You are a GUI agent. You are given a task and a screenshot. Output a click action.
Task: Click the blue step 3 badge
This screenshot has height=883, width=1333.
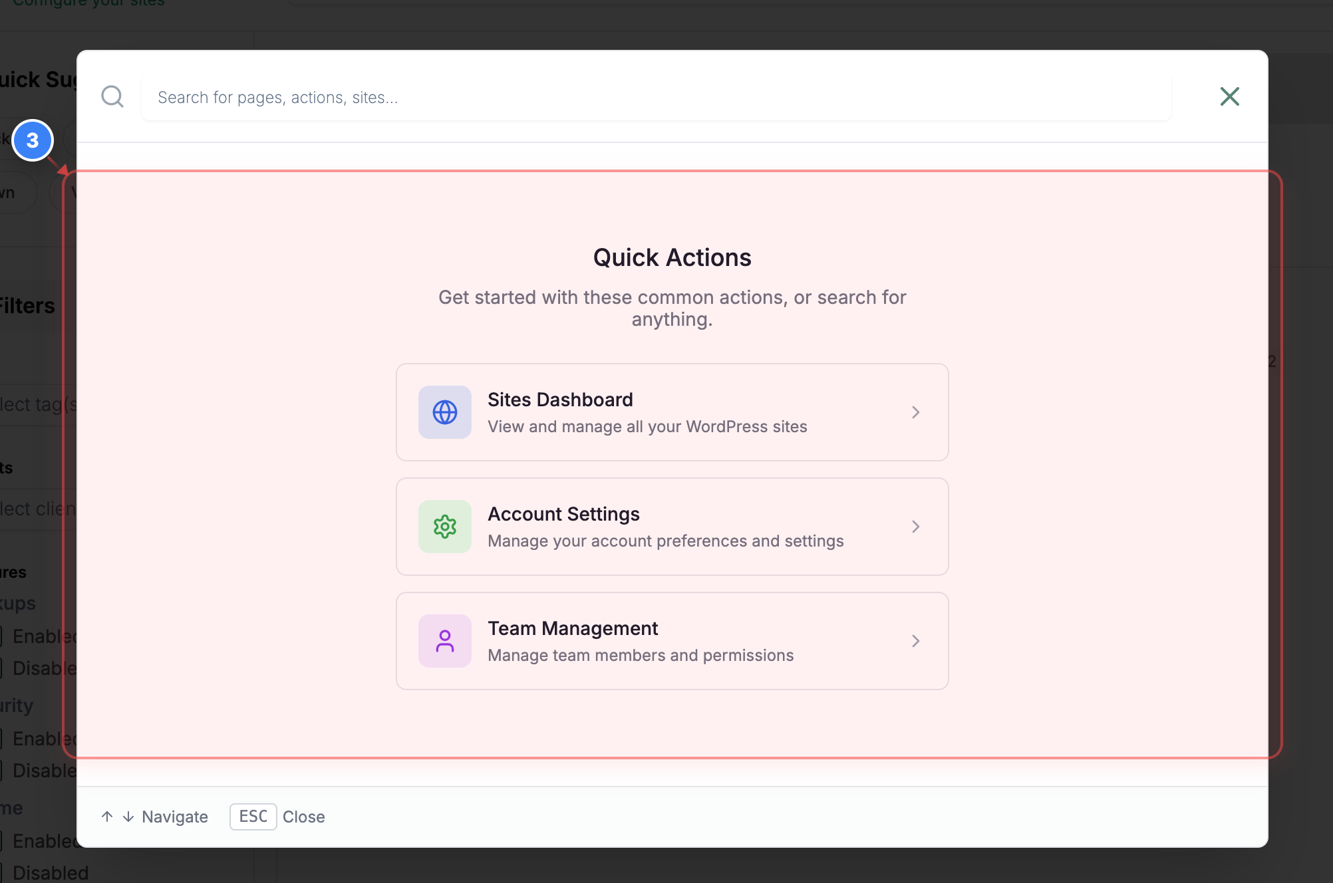33,140
